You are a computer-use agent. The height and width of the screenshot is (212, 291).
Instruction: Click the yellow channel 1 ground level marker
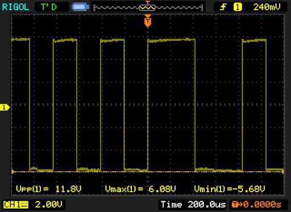point(5,108)
